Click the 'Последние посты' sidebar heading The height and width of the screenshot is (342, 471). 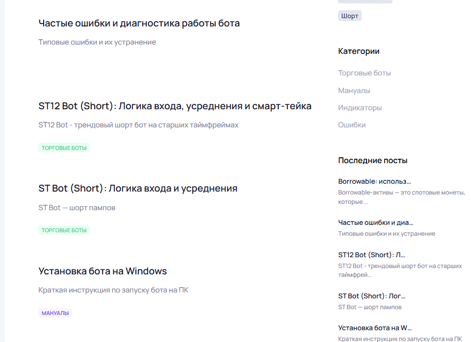coord(373,161)
